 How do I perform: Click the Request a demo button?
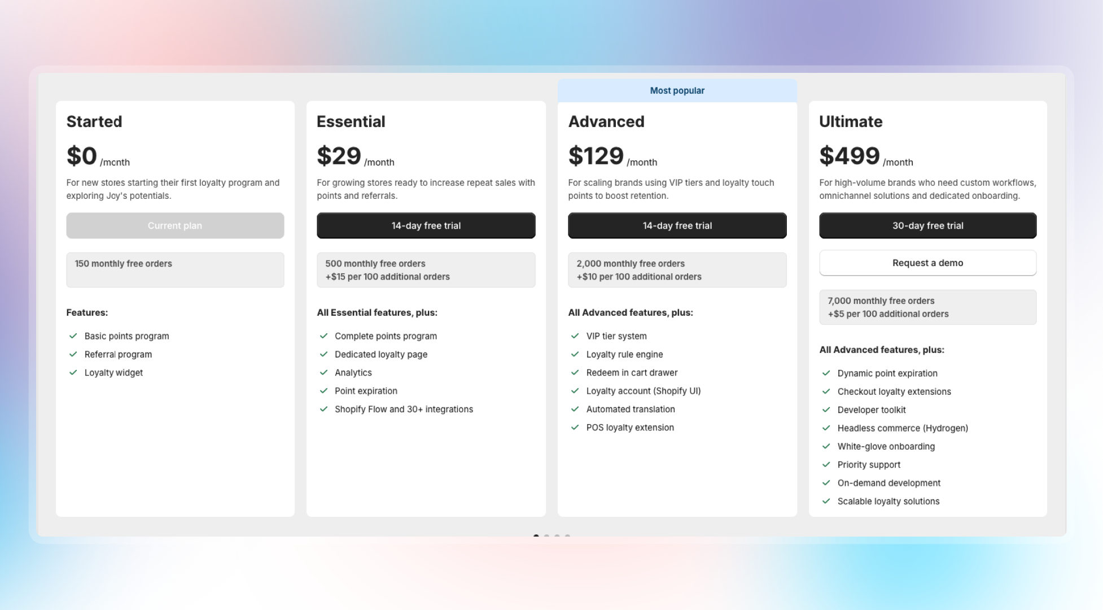[927, 263]
